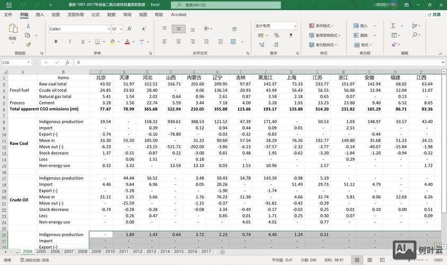Click the red font color swatch

tap(127, 41)
